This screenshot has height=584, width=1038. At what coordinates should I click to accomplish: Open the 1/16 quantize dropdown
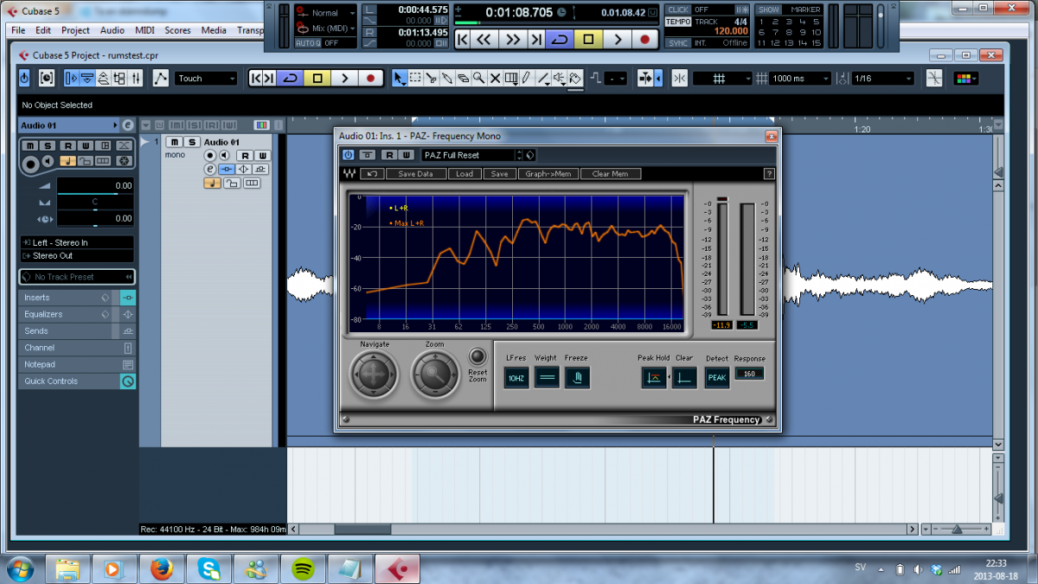click(882, 78)
